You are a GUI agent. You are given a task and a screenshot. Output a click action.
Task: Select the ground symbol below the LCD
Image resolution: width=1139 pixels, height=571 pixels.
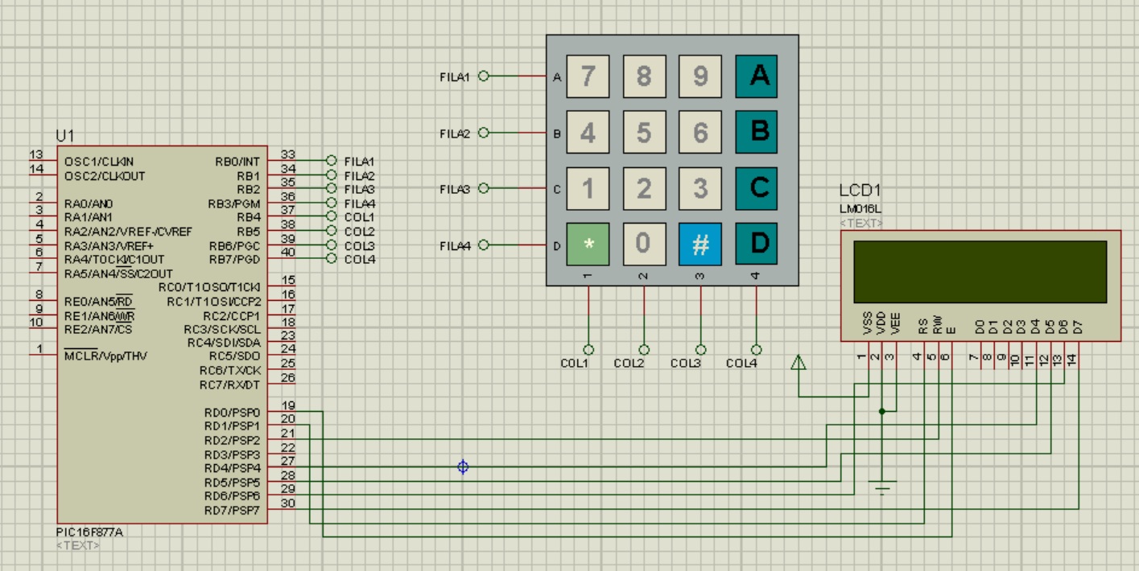pyautogui.click(x=883, y=487)
